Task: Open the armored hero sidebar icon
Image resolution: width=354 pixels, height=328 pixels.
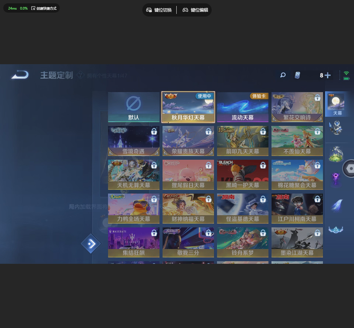Action: [x=336, y=127]
